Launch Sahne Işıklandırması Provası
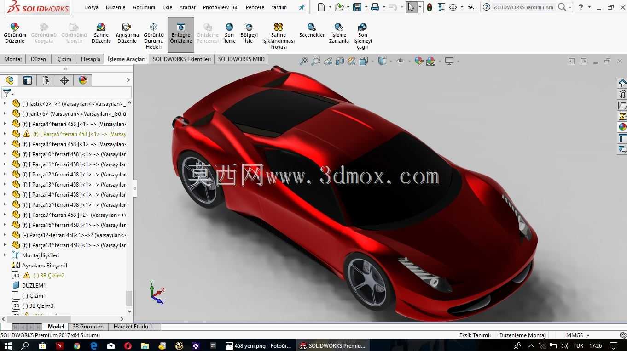Screen dimensions: 627x351 click(279, 36)
